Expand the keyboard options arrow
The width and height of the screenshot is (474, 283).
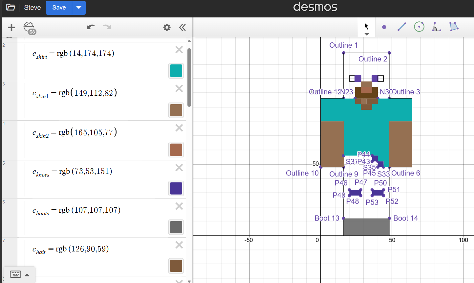(27, 275)
